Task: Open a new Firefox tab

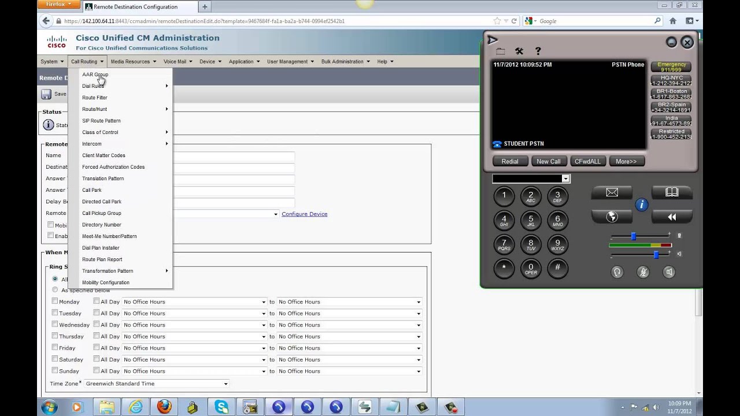Action: tap(205, 7)
